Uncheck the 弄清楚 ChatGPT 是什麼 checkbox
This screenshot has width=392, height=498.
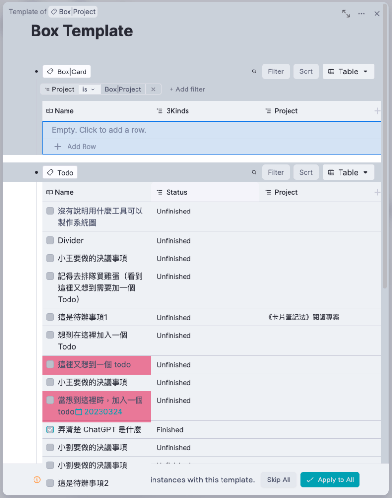pos(50,429)
